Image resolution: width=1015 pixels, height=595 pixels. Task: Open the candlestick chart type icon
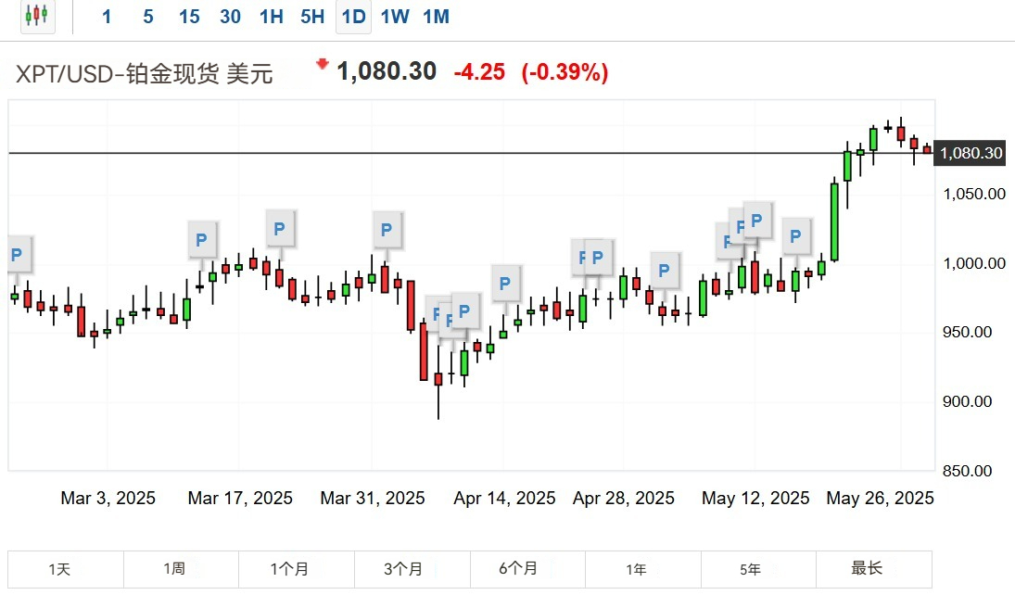click(37, 16)
